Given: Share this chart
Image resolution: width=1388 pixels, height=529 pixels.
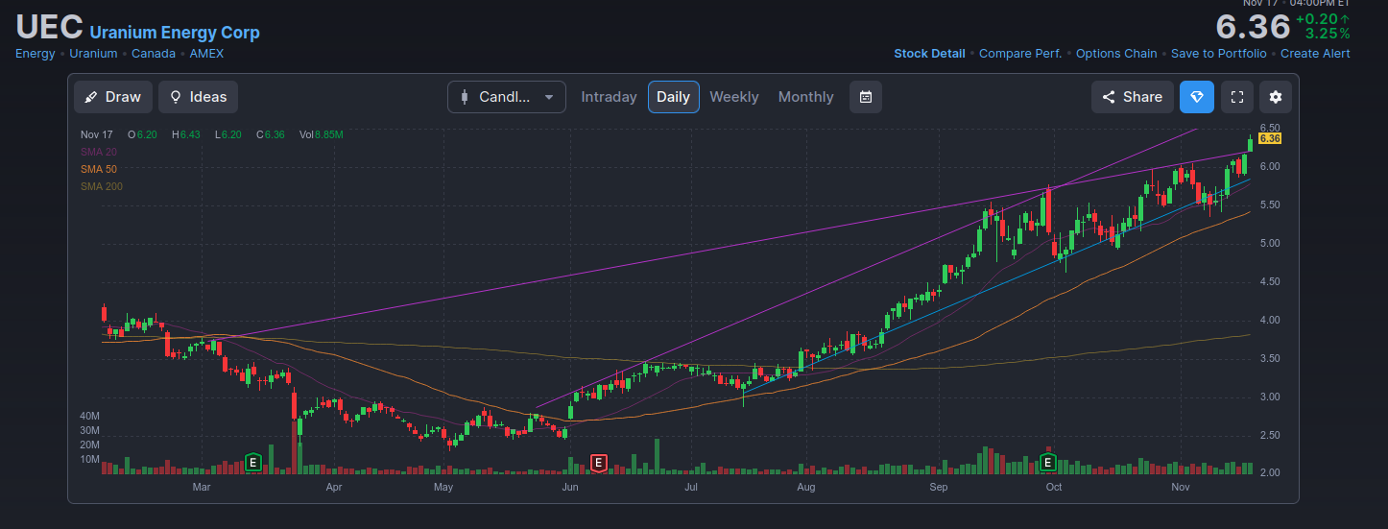Looking at the screenshot, I should pos(1133,97).
